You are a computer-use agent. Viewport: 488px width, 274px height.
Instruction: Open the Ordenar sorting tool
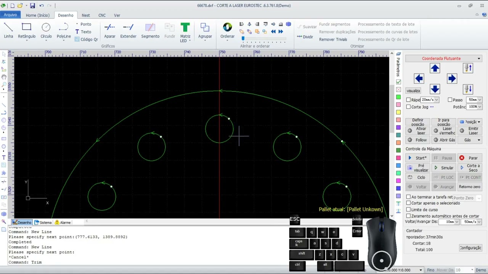tap(227, 31)
